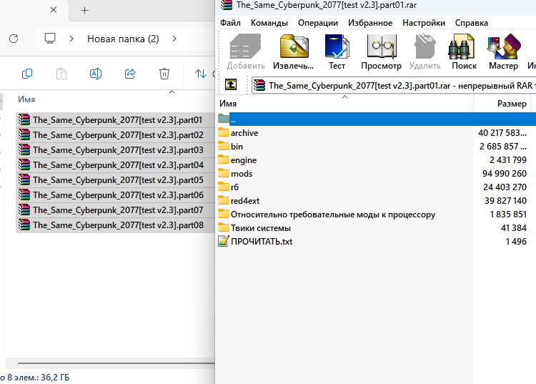536x384 pixels.
Task: Expand chevron after Новая папка (2)
Action: [174, 39]
